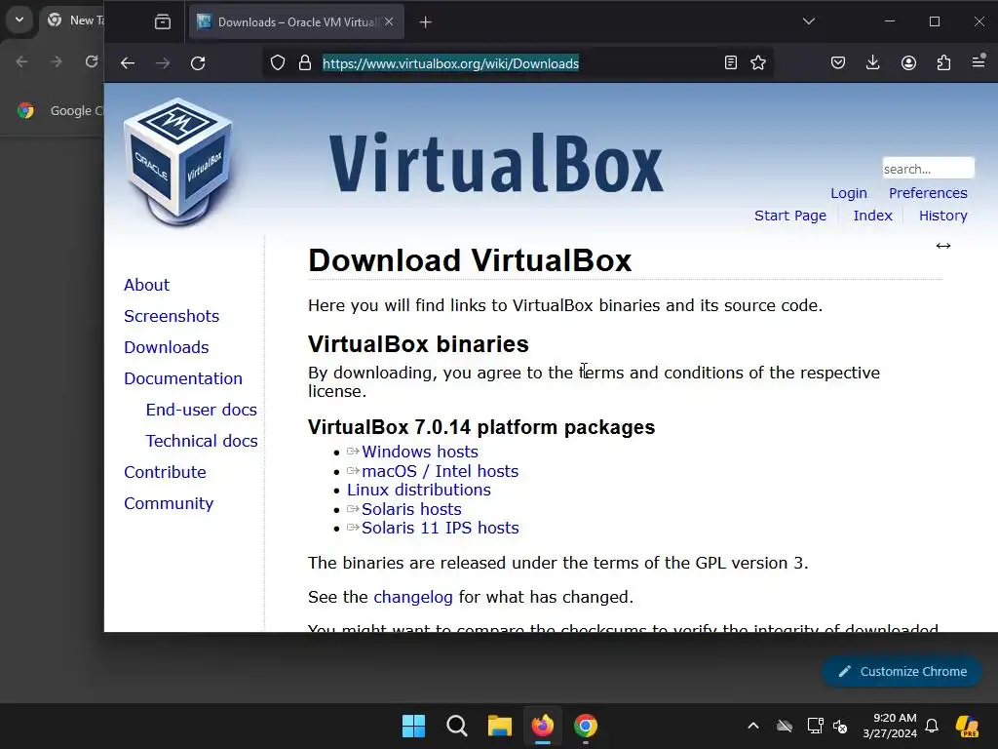Open a new Firefox tab with plus
Viewport: 998px width, 749px height.
(x=426, y=22)
